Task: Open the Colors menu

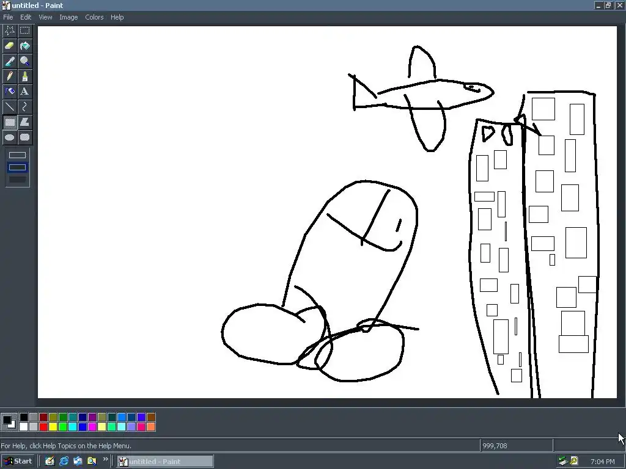Action: [94, 17]
